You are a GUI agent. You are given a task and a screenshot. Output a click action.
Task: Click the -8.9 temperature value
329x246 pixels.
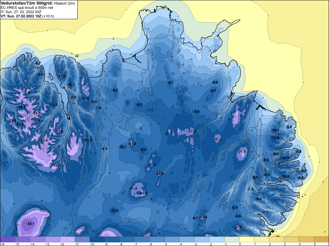tap(235, 208)
